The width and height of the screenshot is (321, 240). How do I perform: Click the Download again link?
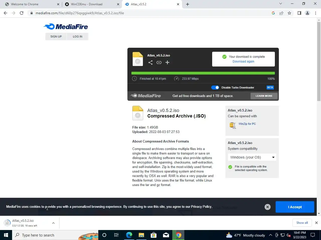(243, 61)
